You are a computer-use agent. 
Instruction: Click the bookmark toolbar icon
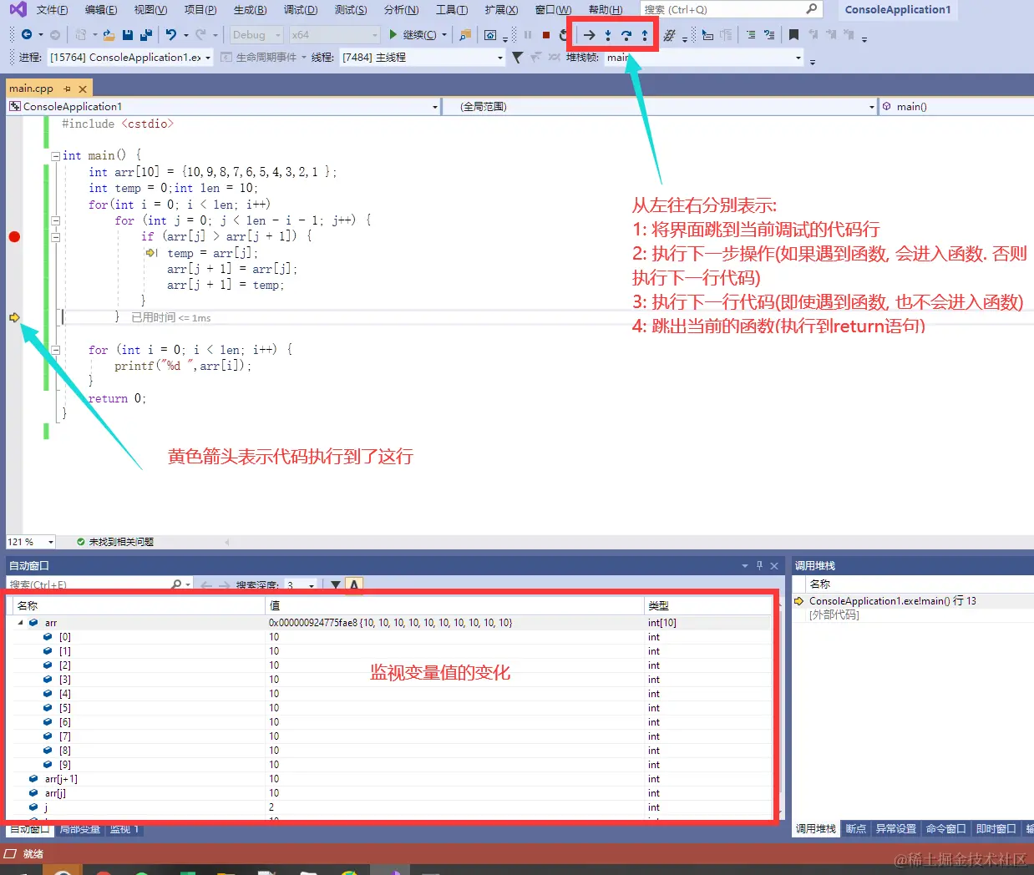(x=793, y=35)
